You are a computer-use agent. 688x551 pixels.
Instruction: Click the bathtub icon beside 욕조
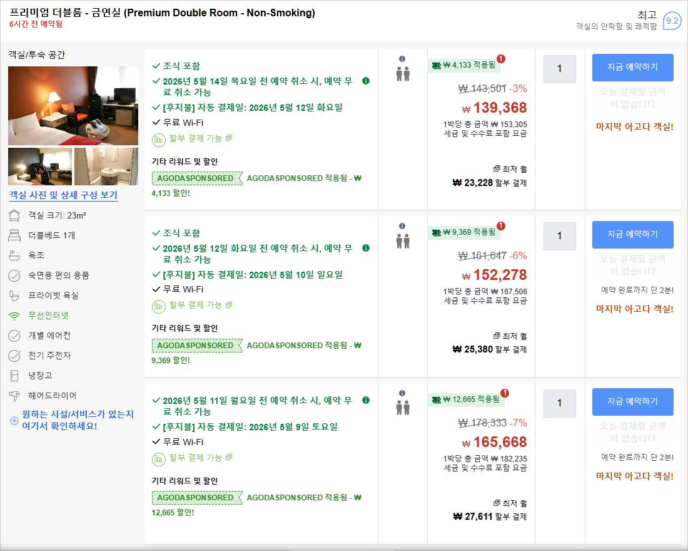(x=14, y=255)
